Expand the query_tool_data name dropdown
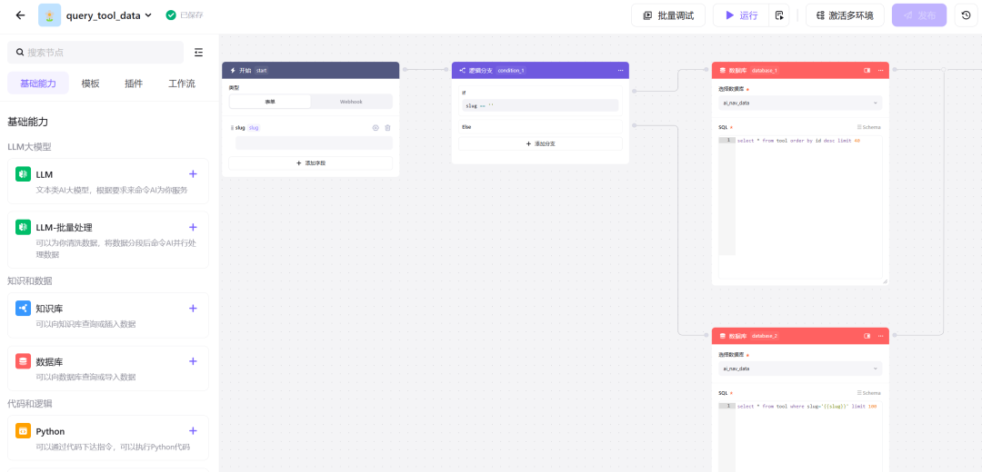The width and height of the screenshot is (982, 472). (x=148, y=15)
